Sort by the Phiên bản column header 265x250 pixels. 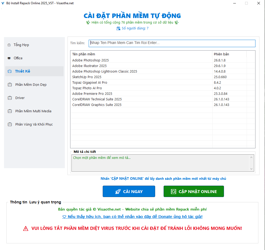pyautogui.click(x=229, y=54)
